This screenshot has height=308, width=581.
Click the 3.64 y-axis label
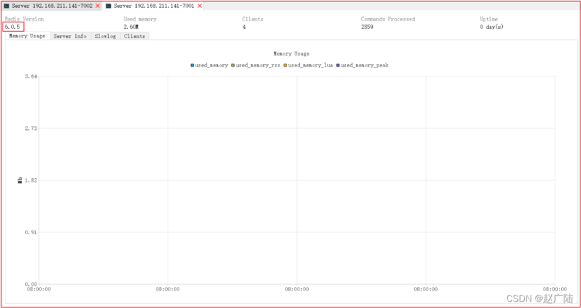click(31, 76)
